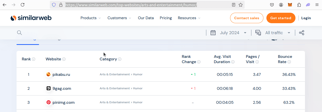Click the 9gag.com favicon
The height and width of the screenshot is (112, 322).
(49, 88)
